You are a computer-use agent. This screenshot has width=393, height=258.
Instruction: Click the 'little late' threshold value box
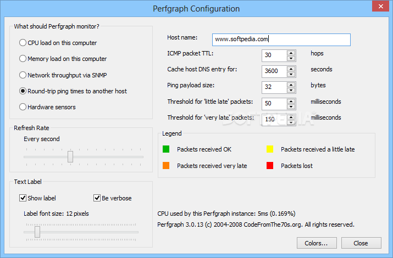click(274, 104)
